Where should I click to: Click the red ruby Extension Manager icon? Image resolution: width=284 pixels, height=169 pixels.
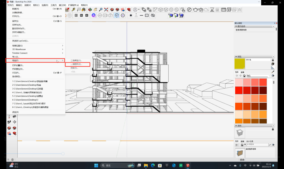(x=129, y=10)
